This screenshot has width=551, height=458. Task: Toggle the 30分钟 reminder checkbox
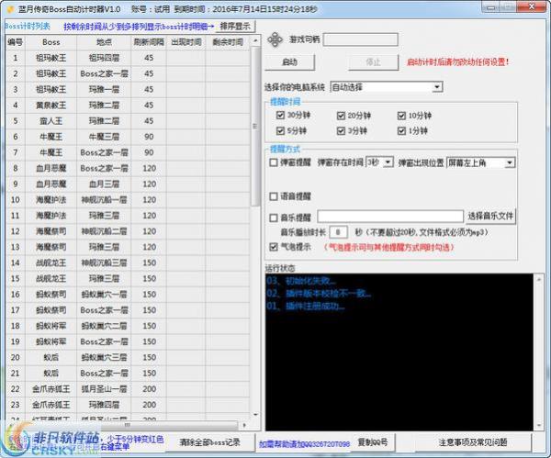click(280, 116)
